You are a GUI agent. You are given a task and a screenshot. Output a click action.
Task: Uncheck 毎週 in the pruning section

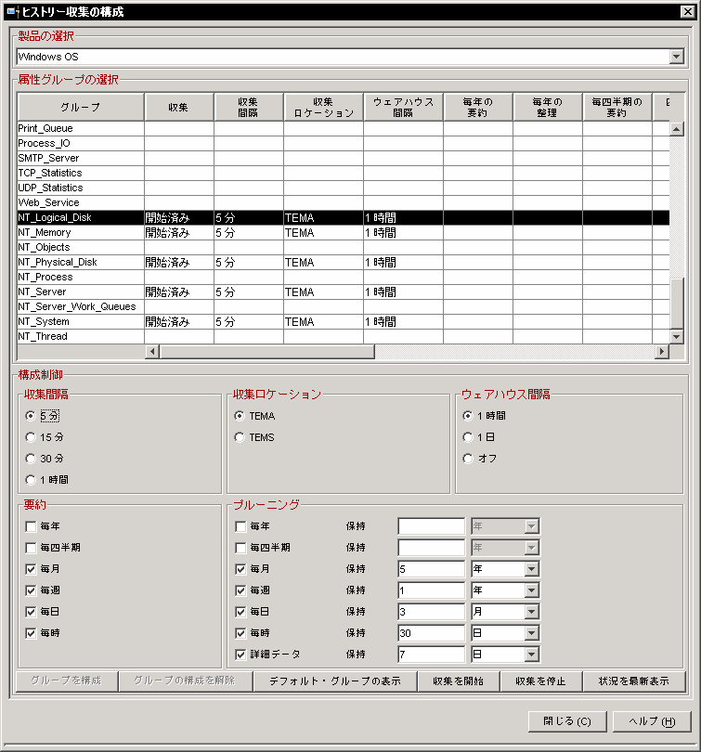click(x=241, y=590)
